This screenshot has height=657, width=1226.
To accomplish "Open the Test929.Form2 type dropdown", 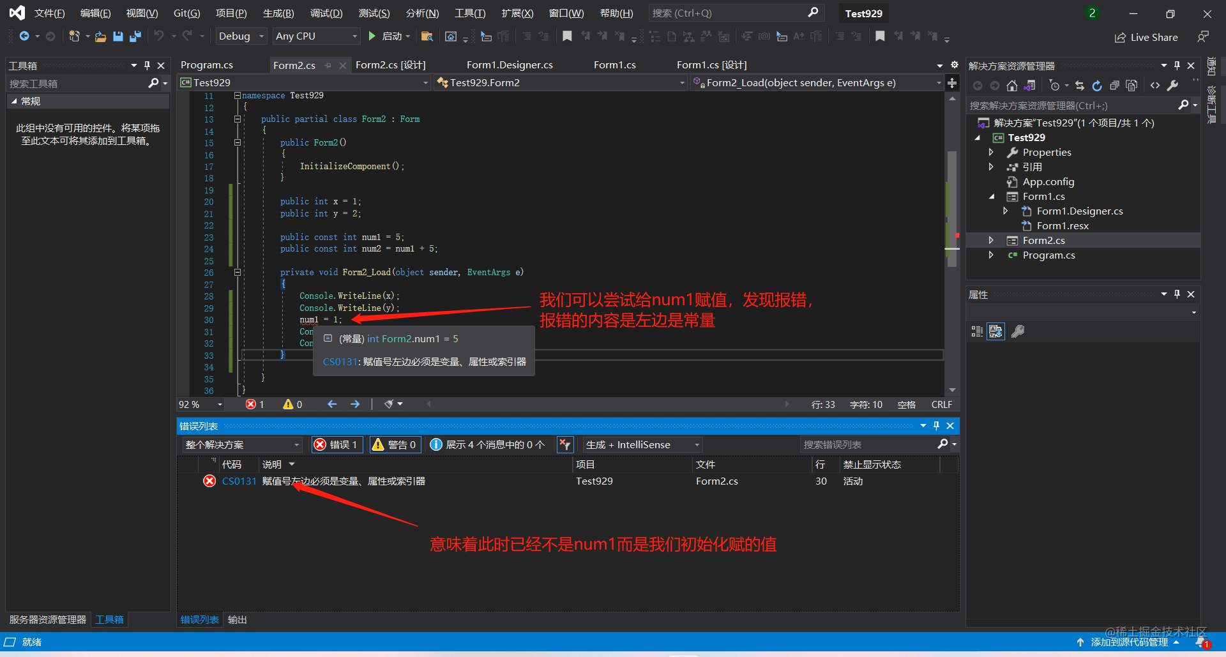I will [x=561, y=82].
